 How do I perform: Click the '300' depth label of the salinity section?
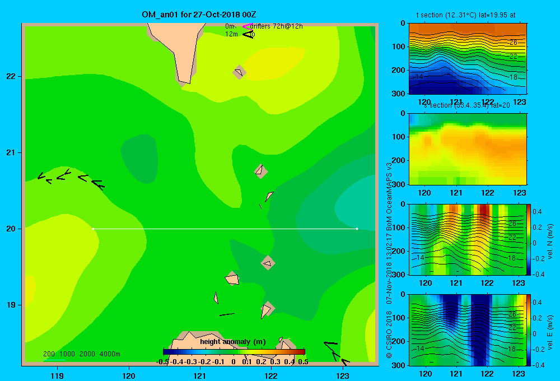pyautogui.click(x=398, y=184)
